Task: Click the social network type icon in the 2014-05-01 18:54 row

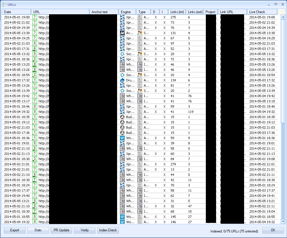Action: coord(140,75)
